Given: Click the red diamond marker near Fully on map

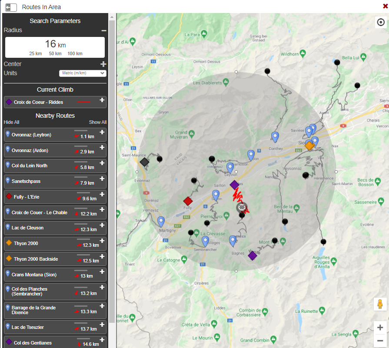Looking at the screenshot, I should [188, 201].
